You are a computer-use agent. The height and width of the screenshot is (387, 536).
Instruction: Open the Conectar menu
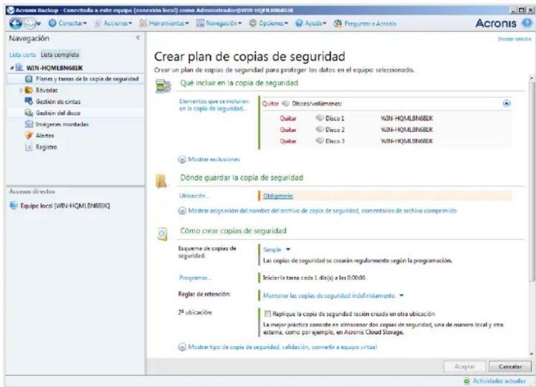(68, 24)
